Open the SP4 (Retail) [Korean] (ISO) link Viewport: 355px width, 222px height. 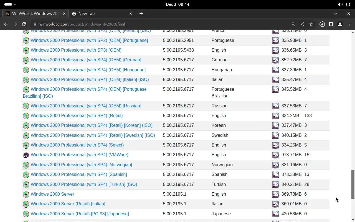92,125
